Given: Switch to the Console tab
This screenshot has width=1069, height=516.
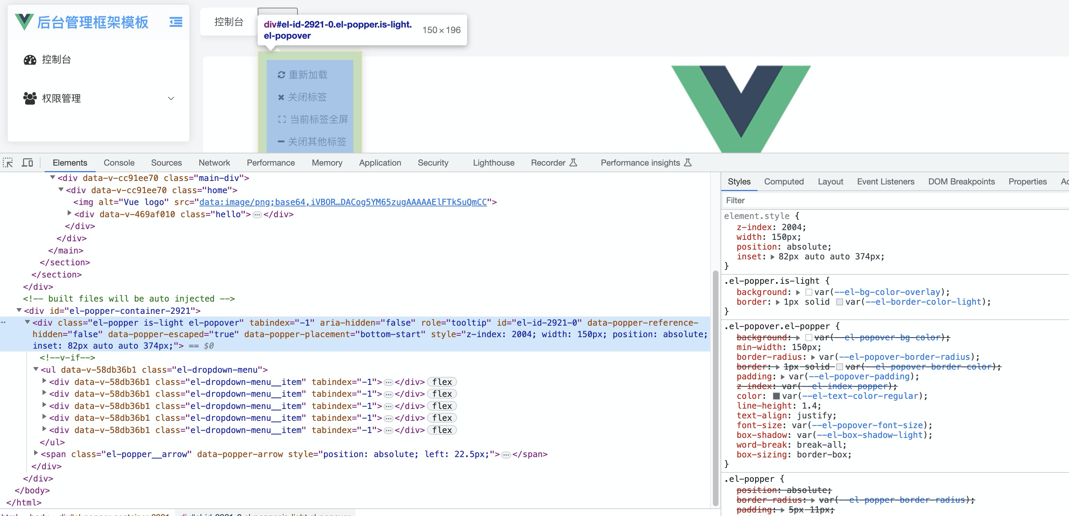Looking at the screenshot, I should (119, 163).
